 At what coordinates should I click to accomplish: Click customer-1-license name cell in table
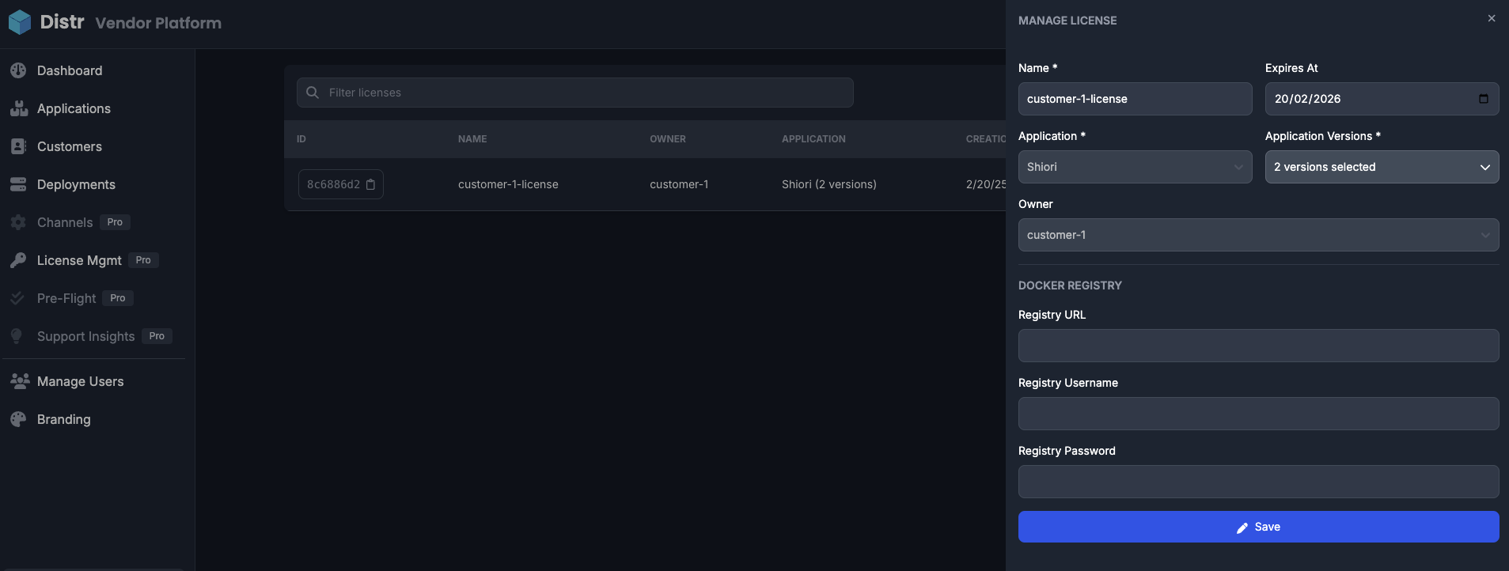pyautogui.click(x=508, y=184)
